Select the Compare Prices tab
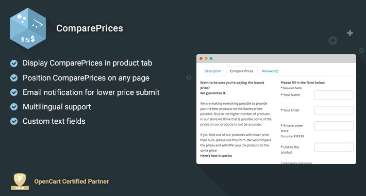 click(242, 71)
